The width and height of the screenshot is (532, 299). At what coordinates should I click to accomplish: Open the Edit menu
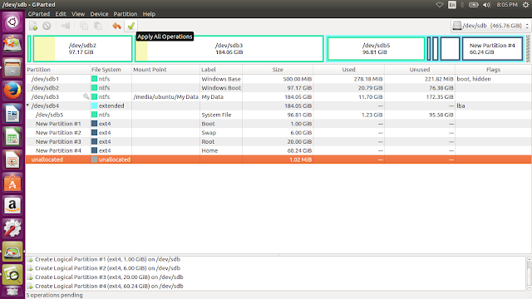point(61,14)
